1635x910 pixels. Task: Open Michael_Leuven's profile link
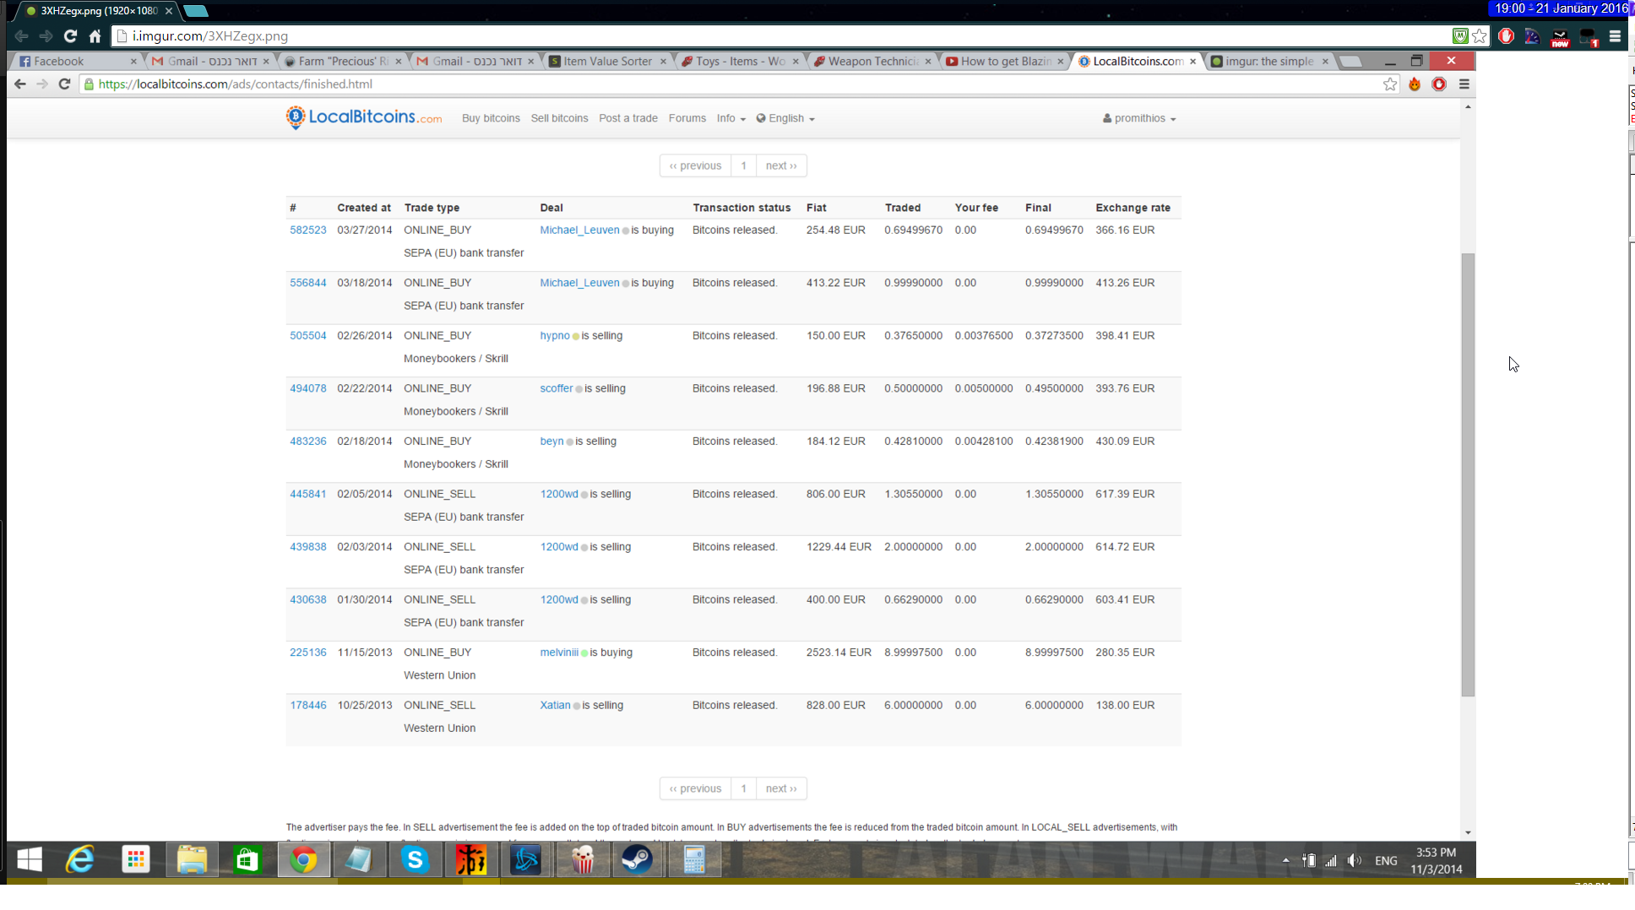[x=579, y=230]
